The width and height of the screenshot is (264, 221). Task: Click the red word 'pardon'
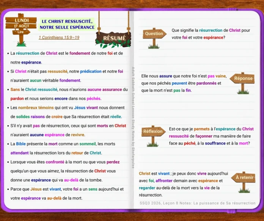click(x=17, y=99)
